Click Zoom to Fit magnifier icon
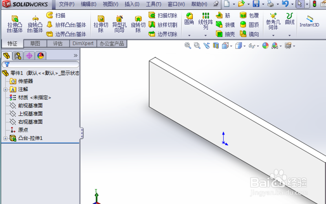The image size is (326, 204). 188,46
